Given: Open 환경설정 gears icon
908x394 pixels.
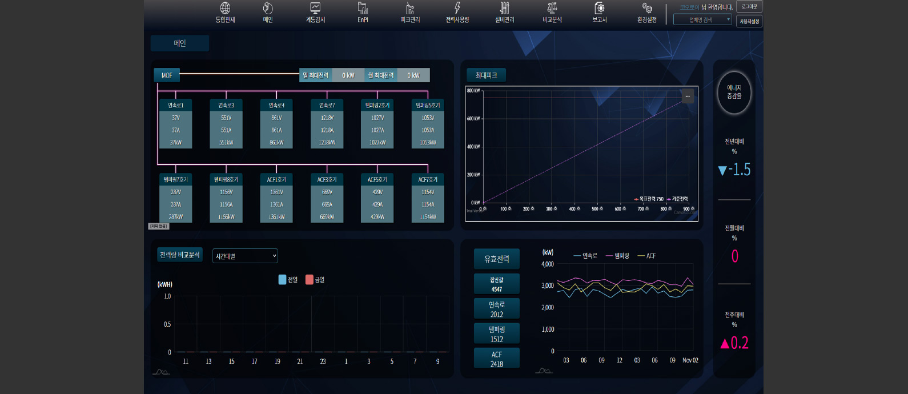Looking at the screenshot, I should pos(647,9).
